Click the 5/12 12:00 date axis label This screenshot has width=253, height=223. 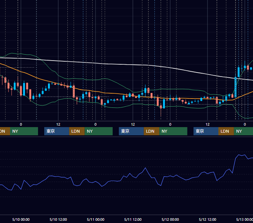pyautogui.click(x=208, y=219)
